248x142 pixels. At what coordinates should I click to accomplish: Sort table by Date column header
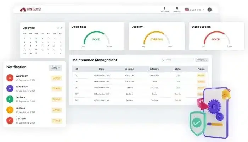pyautogui.click(x=102, y=69)
